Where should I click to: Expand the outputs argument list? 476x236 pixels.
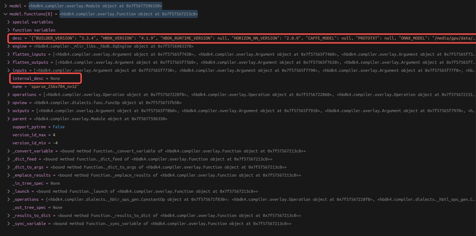[x=9, y=111]
